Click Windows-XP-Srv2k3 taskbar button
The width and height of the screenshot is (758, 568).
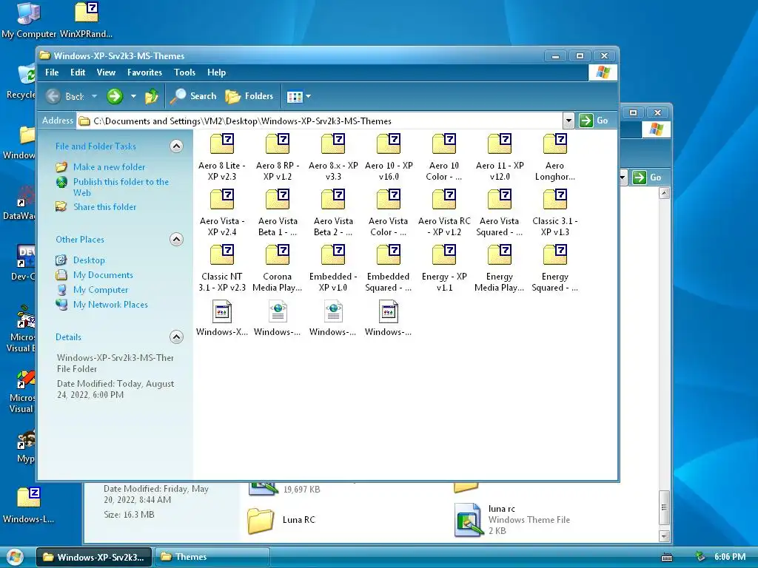94,557
